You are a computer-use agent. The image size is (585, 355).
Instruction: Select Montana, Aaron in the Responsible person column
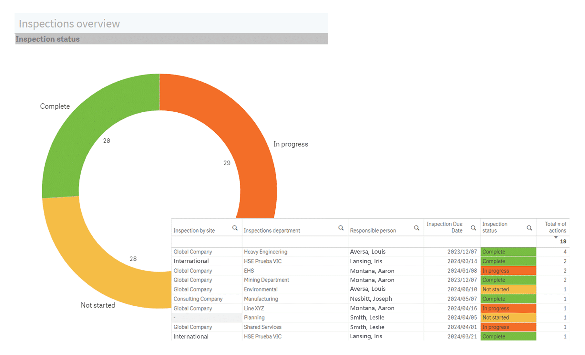pyautogui.click(x=372, y=271)
